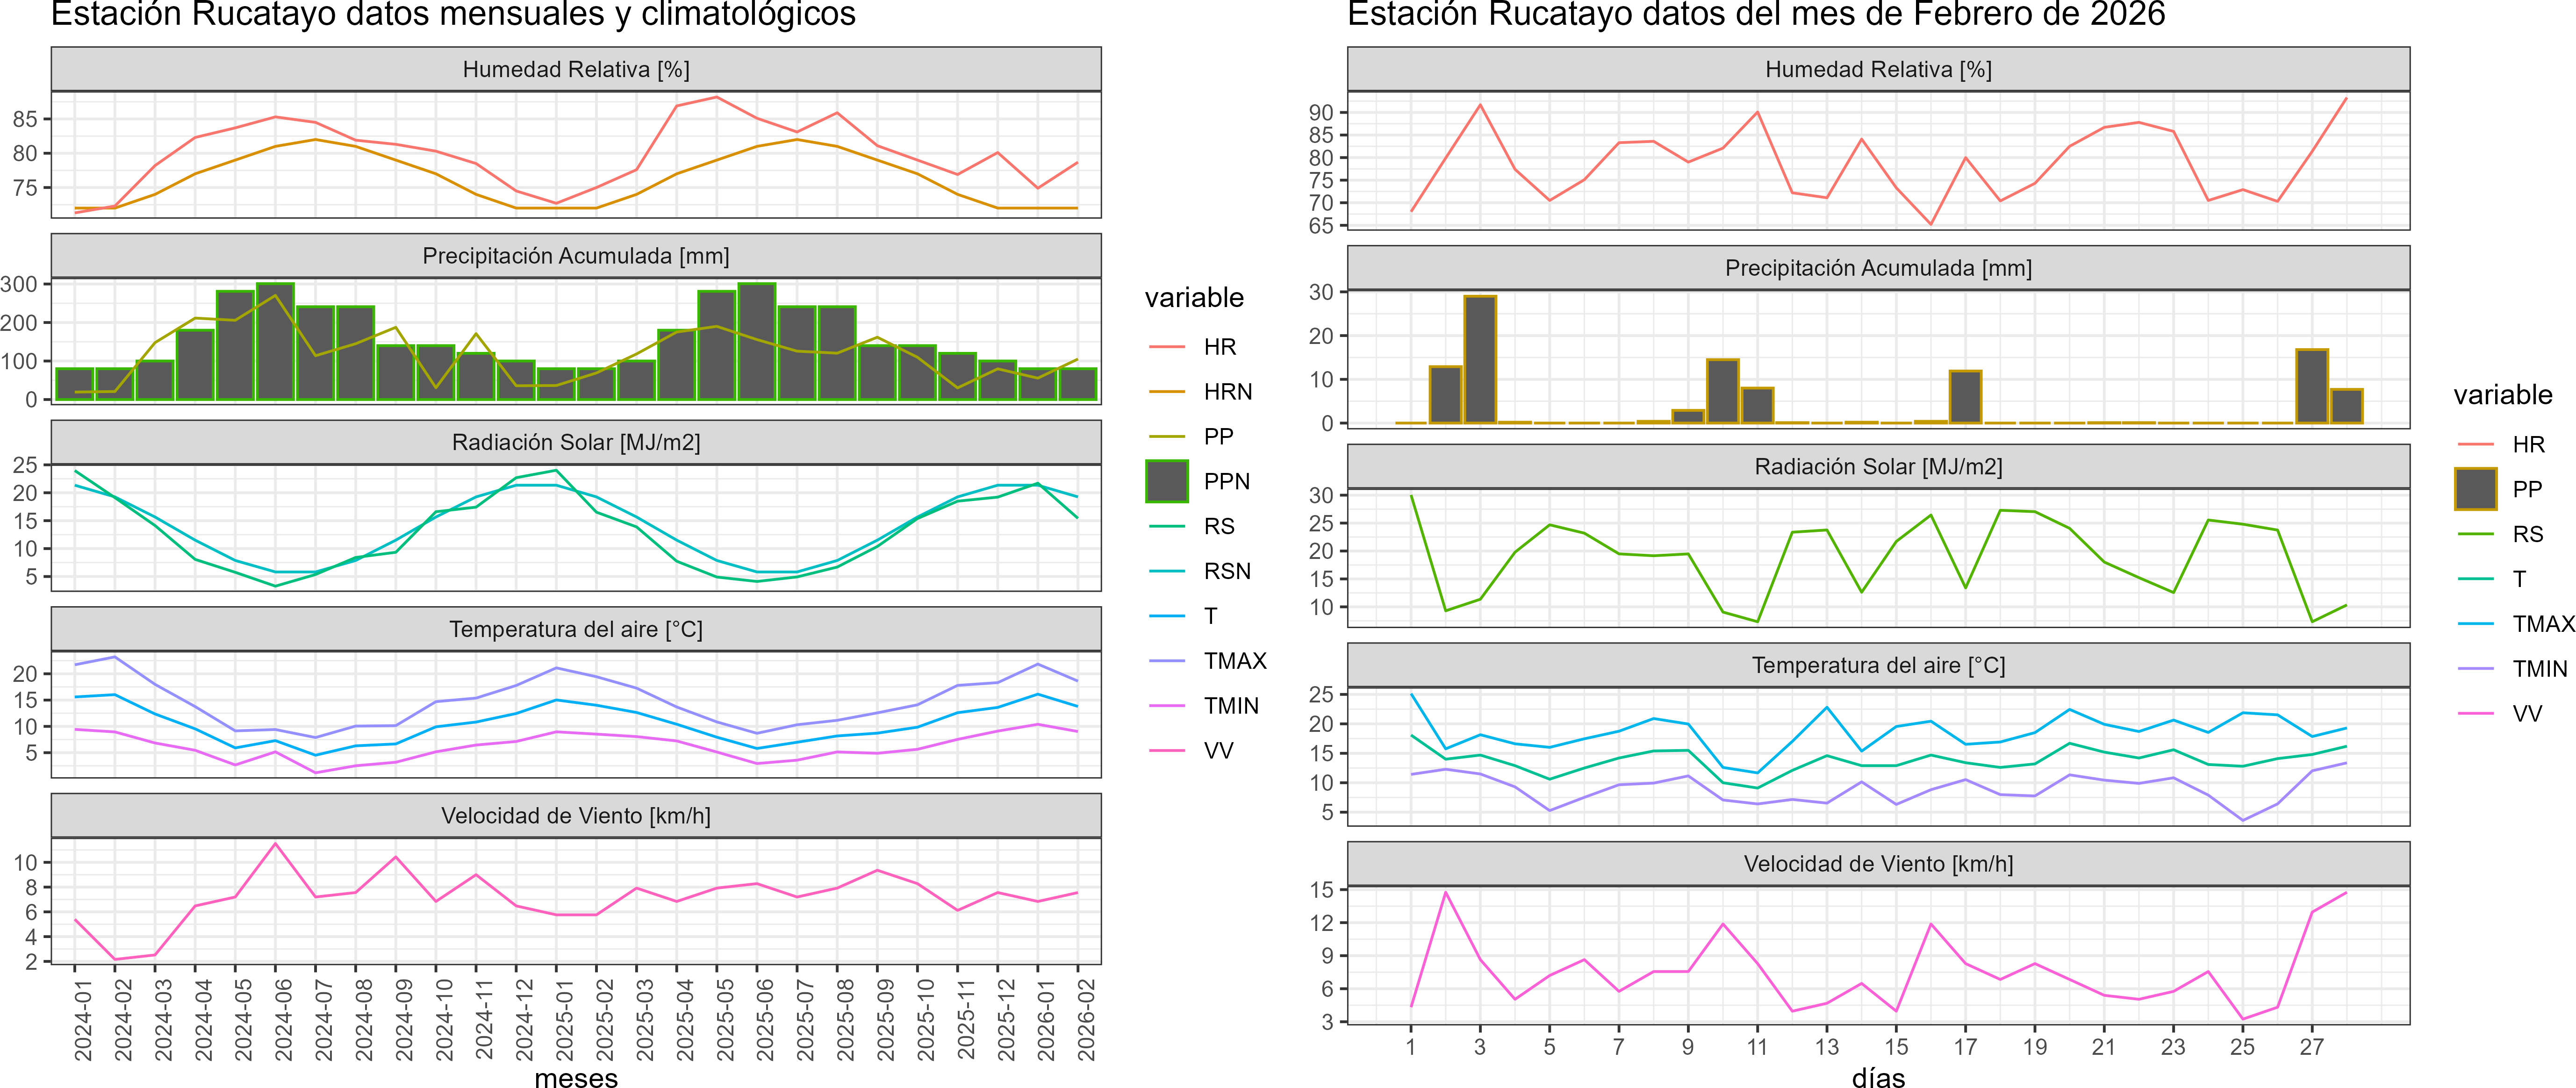The height and width of the screenshot is (1088, 2576).
Task: Click the tallest daily precipitation bar on day 3
Action: tap(1480, 360)
